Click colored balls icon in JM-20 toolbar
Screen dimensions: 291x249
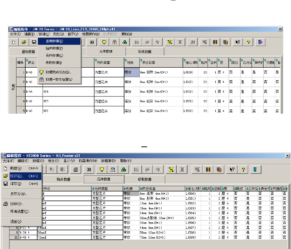pos(124,42)
